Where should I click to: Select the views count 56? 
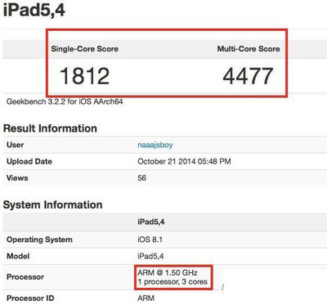tap(142, 178)
